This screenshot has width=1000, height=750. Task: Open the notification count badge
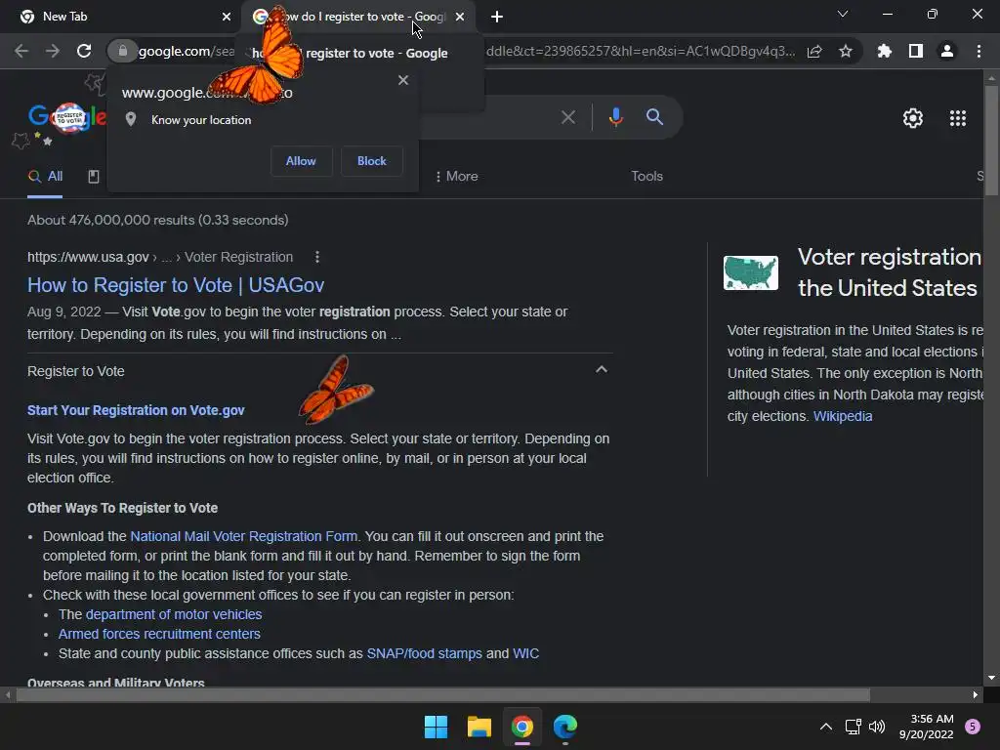coord(973,727)
